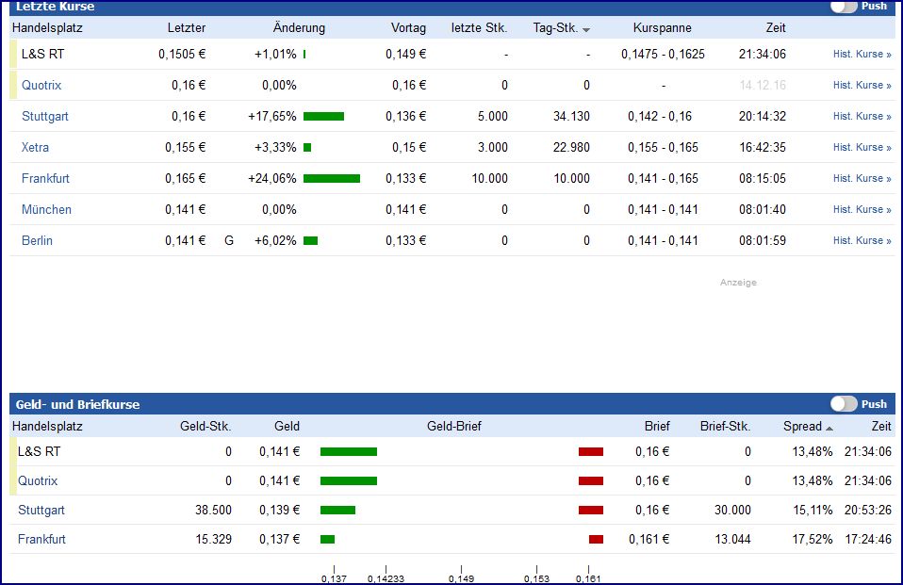Toggle Push switch in Letzte Kurse header
The width and height of the screenshot is (903, 585).
point(844,7)
